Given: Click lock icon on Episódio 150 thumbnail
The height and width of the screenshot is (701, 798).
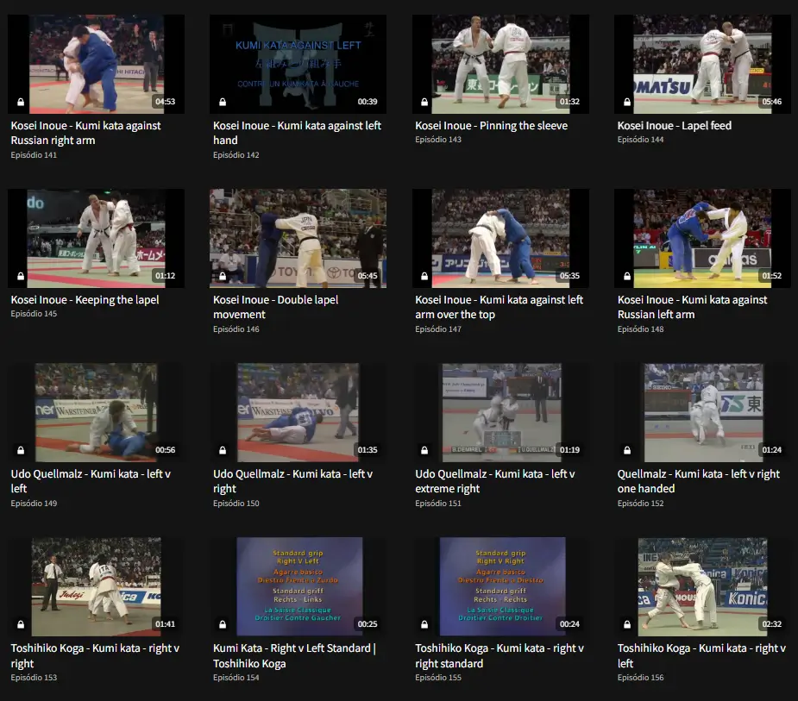Looking at the screenshot, I should (x=223, y=450).
